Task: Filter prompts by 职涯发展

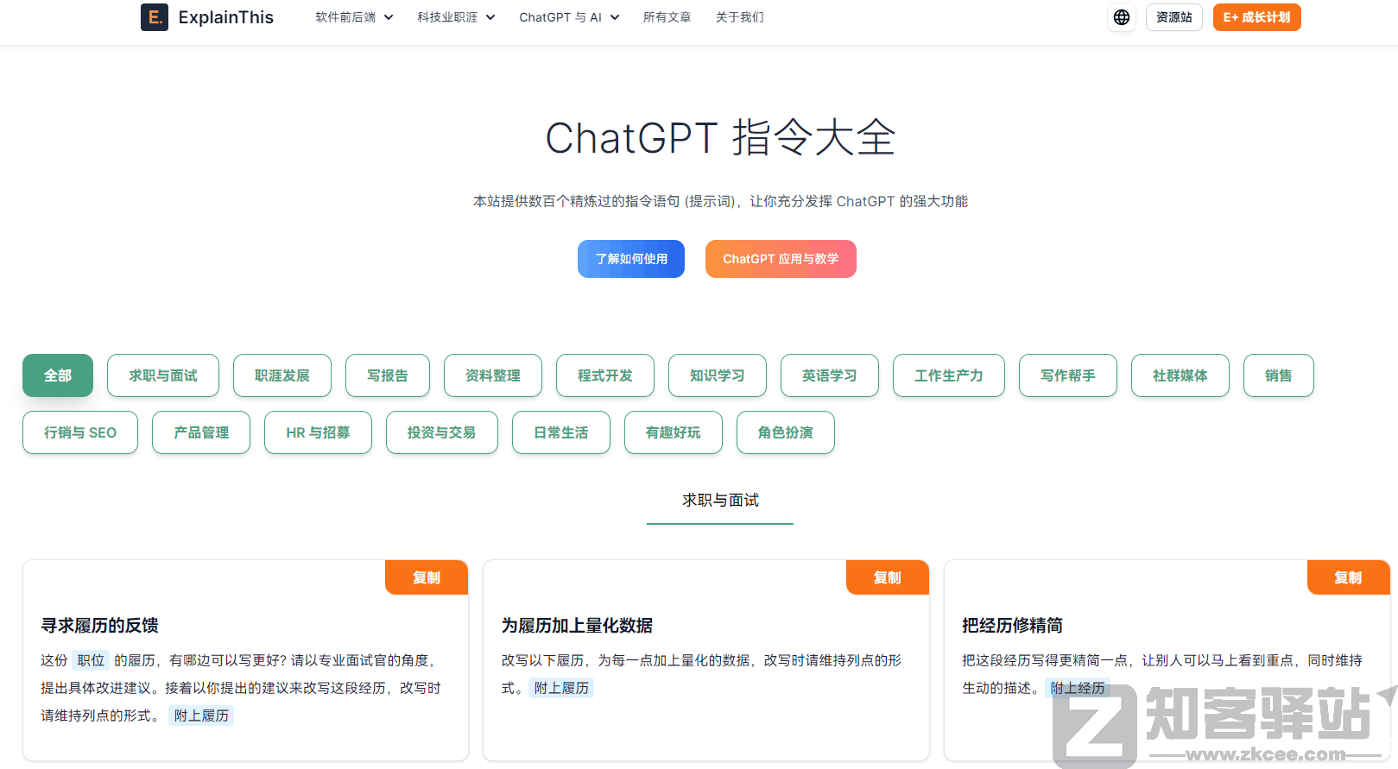Action: pos(282,375)
